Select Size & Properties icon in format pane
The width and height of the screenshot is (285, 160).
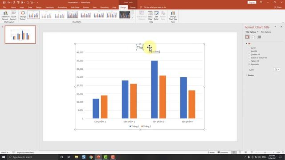tap(259, 37)
